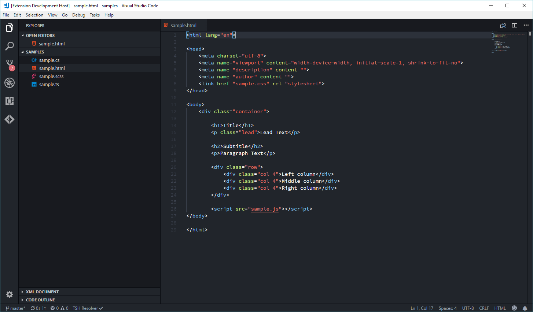
Task: Open the View menu
Action: pyautogui.click(x=53, y=15)
